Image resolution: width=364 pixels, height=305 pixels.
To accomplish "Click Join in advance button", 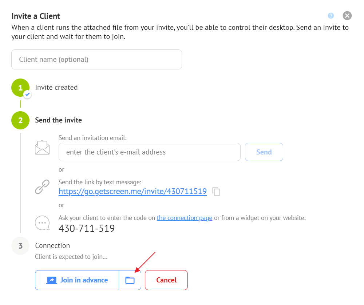I will coord(77,280).
